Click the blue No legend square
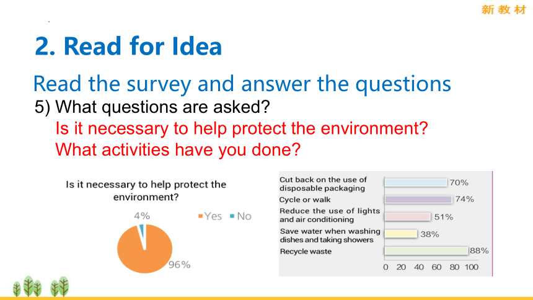The image size is (533, 300). (x=232, y=216)
